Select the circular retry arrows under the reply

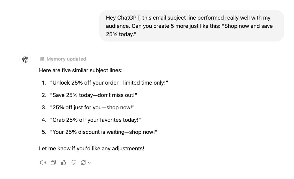click(x=84, y=162)
